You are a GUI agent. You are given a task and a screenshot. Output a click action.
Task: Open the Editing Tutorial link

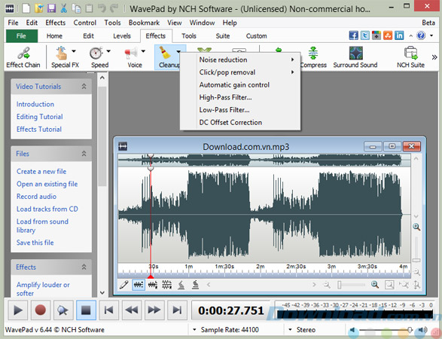click(40, 117)
